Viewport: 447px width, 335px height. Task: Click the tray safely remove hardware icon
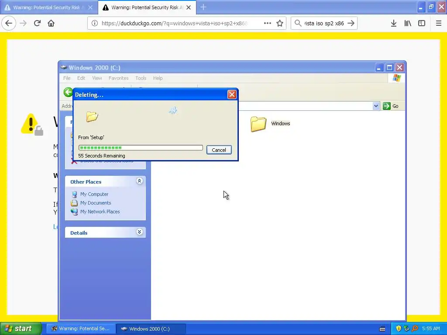point(406,329)
